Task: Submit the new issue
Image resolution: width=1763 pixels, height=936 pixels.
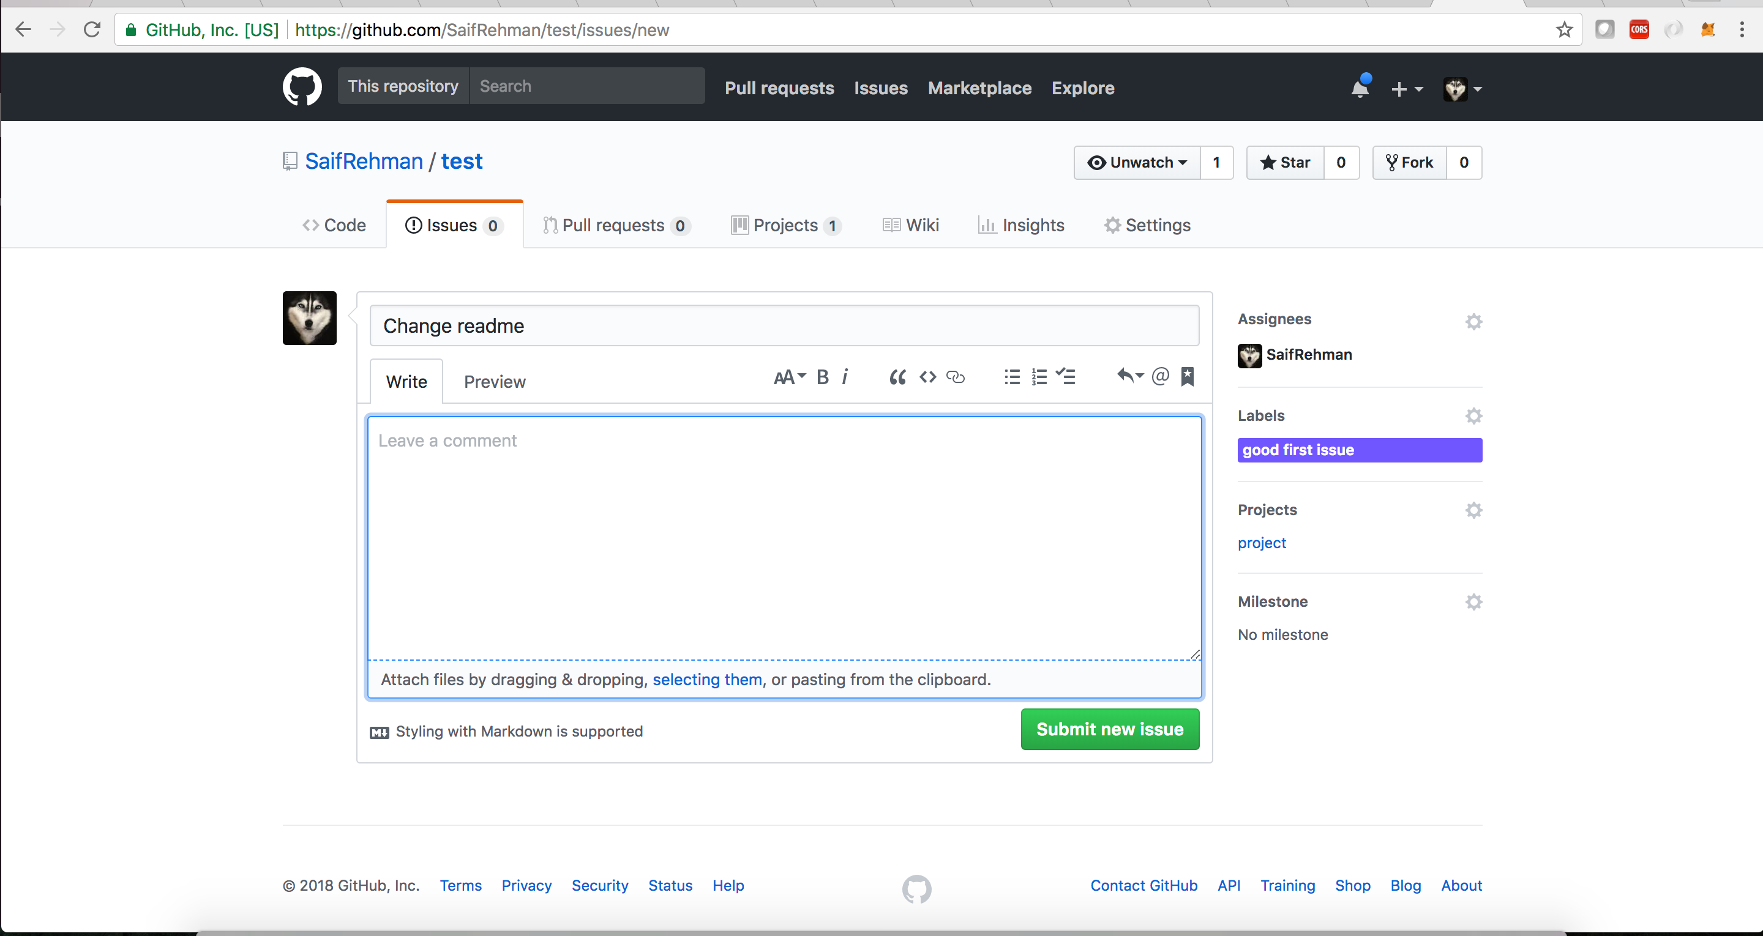Action: (x=1109, y=729)
